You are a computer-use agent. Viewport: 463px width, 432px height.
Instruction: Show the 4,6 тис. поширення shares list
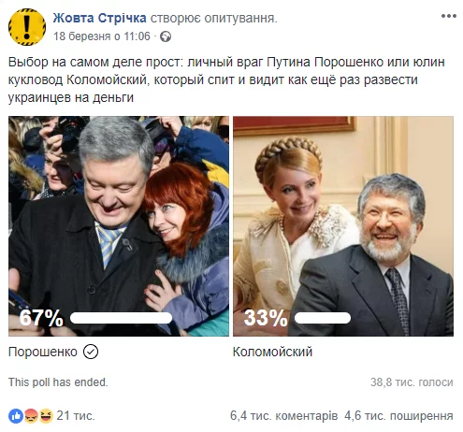point(398,416)
